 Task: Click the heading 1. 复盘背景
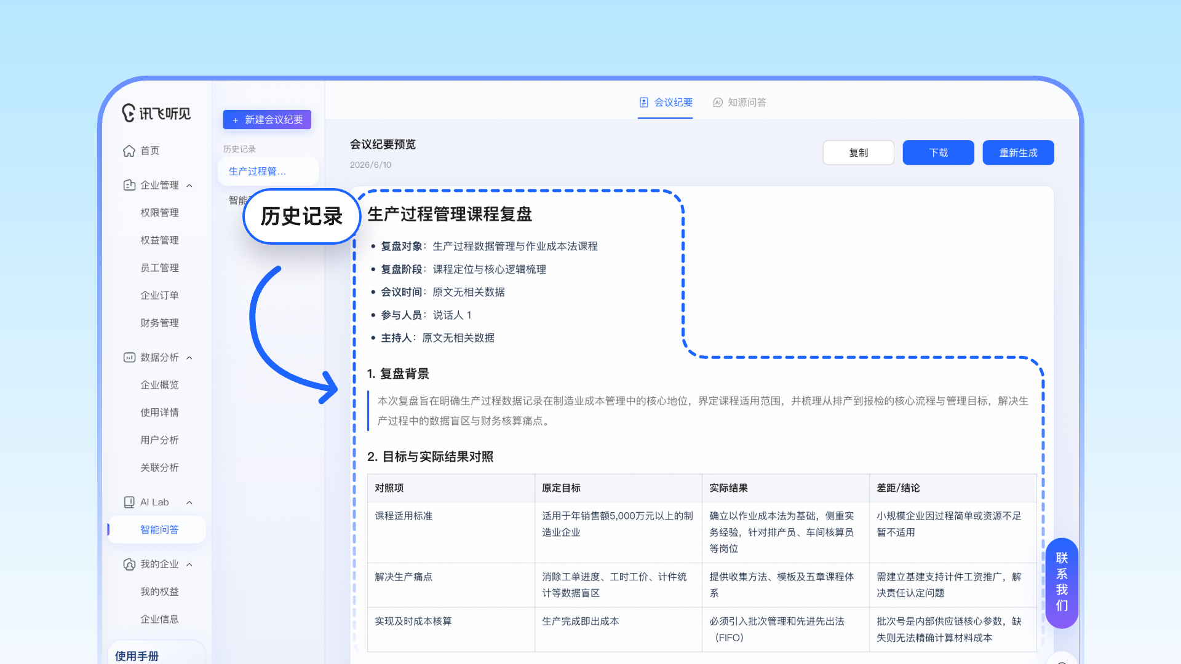tap(398, 374)
